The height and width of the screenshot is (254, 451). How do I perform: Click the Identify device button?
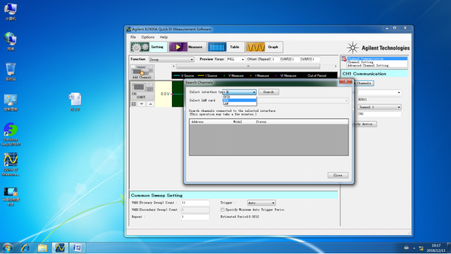(x=365, y=124)
